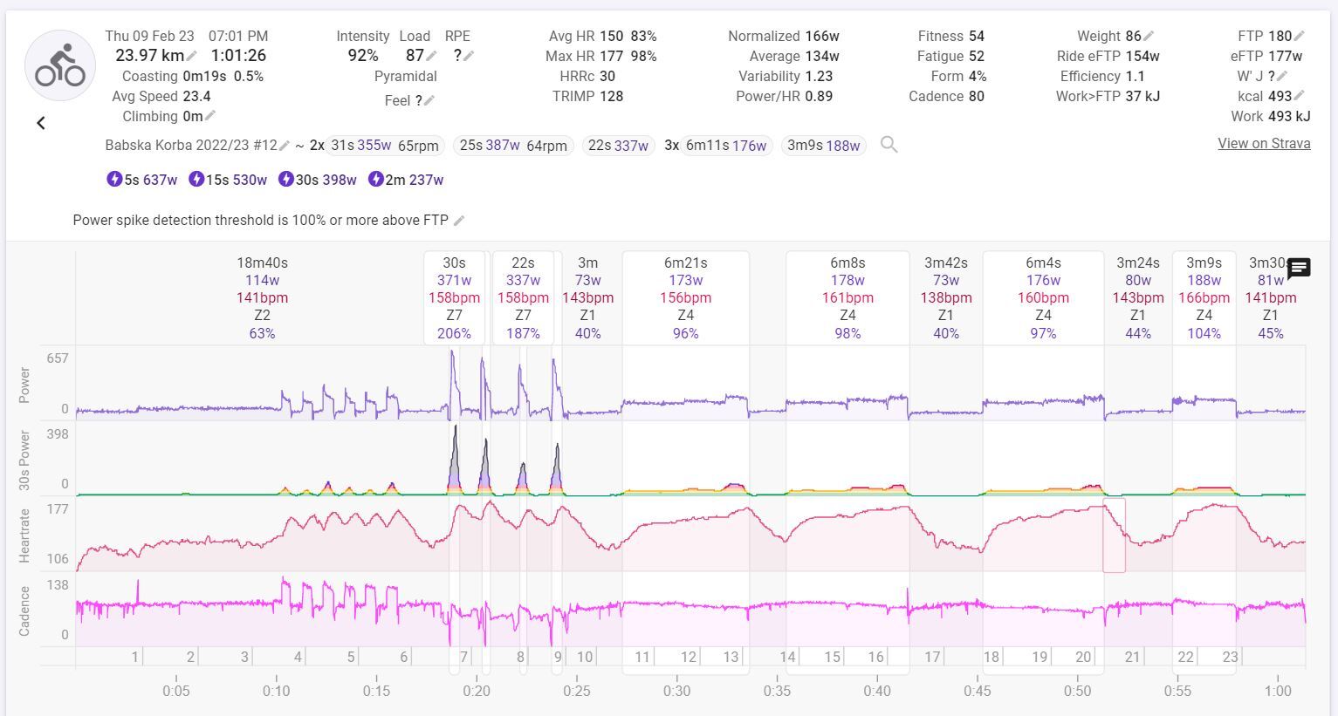1338x716 pixels.
Task: Edit the Feel rating with its pencil
Action: click(x=429, y=100)
